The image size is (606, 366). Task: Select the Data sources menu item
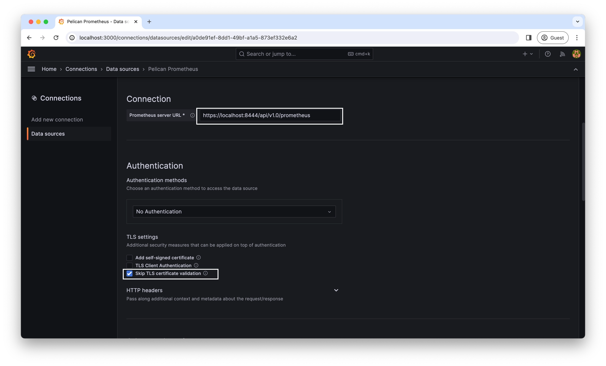point(48,134)
